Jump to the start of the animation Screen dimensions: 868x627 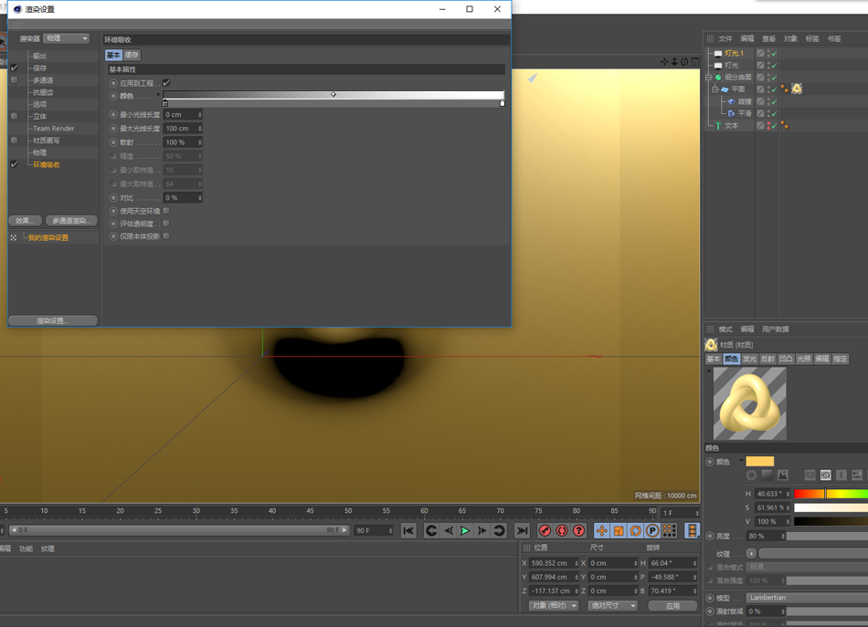[x=408, y=531]
